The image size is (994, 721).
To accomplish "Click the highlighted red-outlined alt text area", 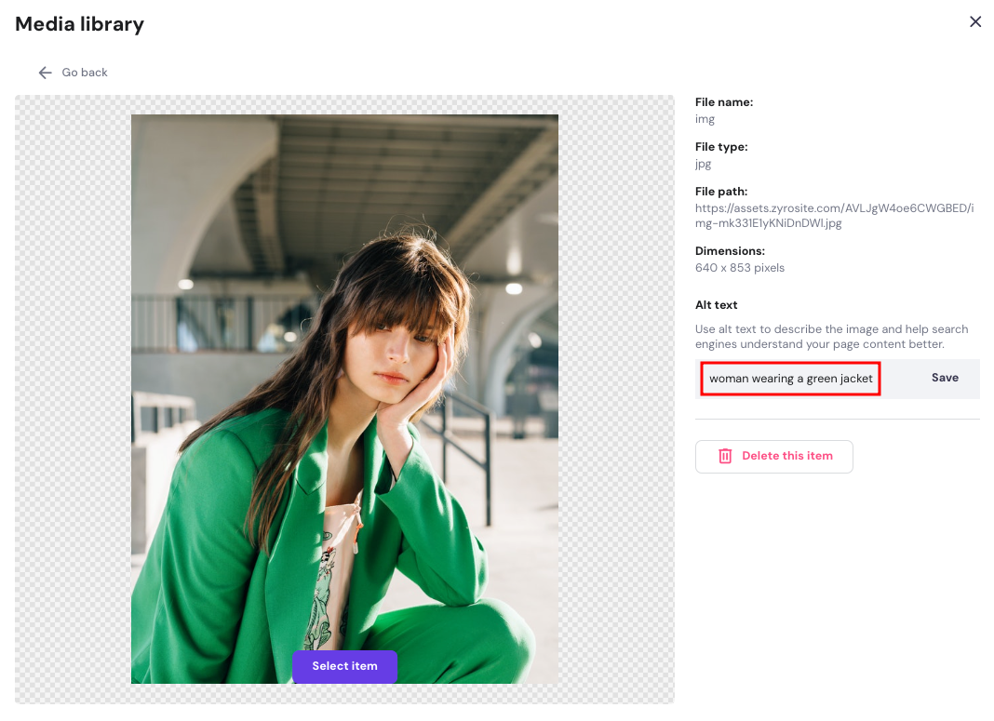I will click(789, 378).
